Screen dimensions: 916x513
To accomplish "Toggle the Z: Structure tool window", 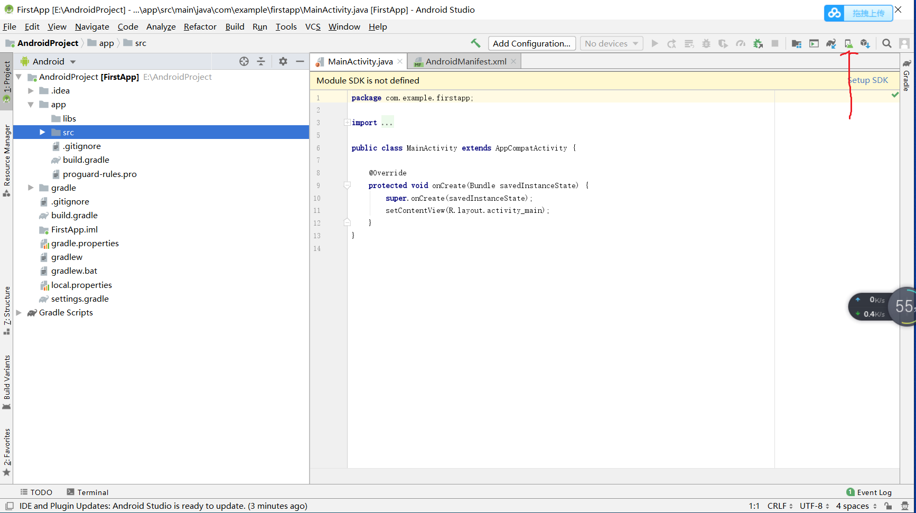I will point(7,311).
